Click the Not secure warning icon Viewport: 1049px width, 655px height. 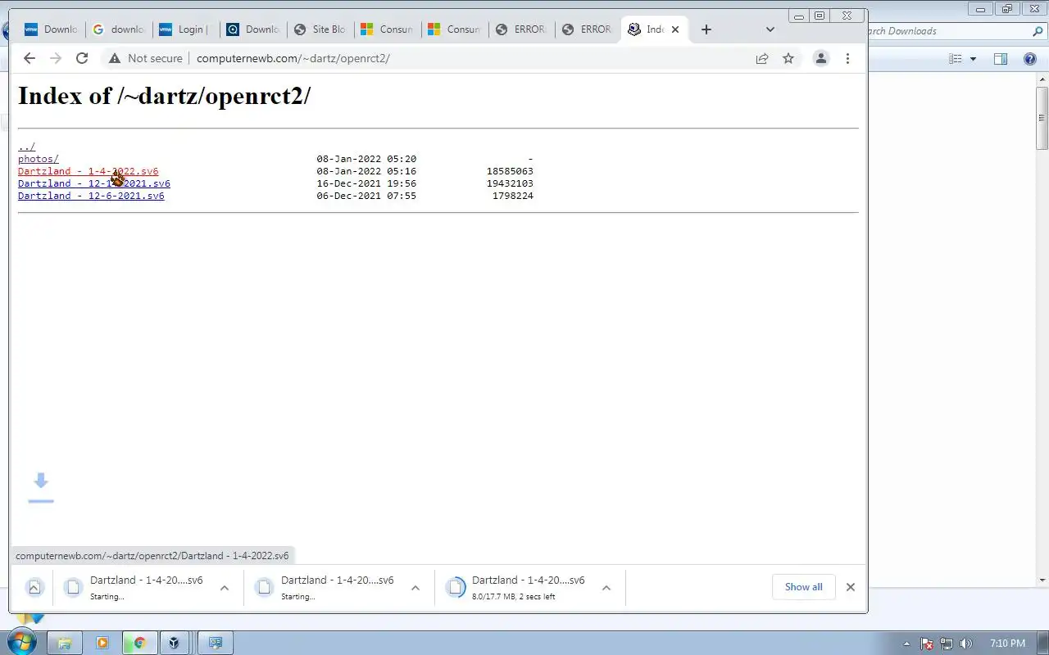coord(115,58)
